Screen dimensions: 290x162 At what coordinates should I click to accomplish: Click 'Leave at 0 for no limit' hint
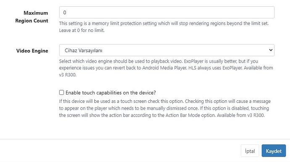coord(82,30)
